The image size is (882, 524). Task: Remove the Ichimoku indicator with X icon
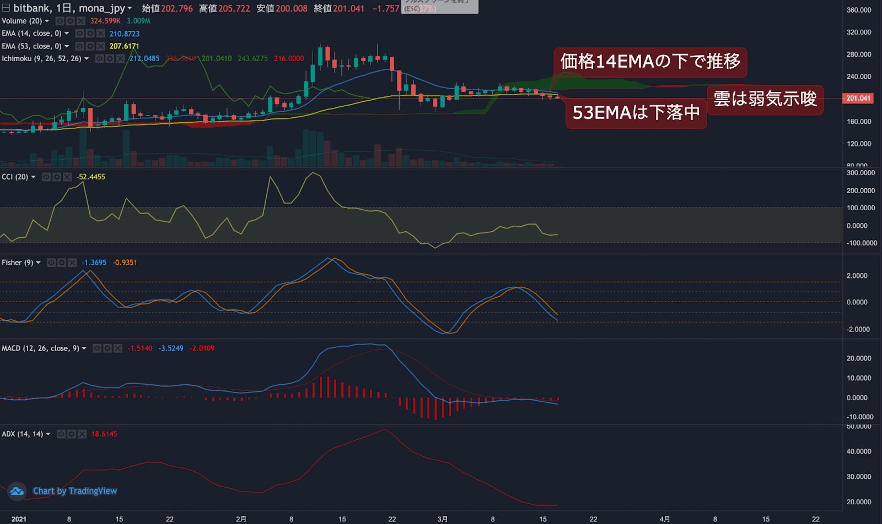click(x=120, y=58)
